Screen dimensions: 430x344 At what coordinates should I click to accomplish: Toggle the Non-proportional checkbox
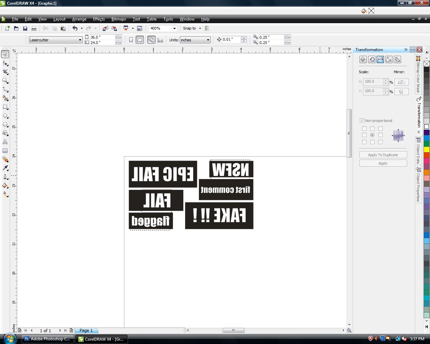click(362, 121)
